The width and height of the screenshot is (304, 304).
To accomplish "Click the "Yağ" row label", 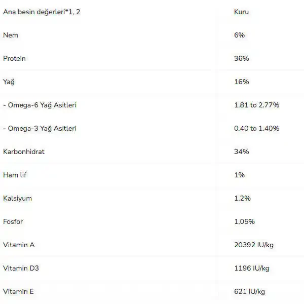I will (9, 82).
